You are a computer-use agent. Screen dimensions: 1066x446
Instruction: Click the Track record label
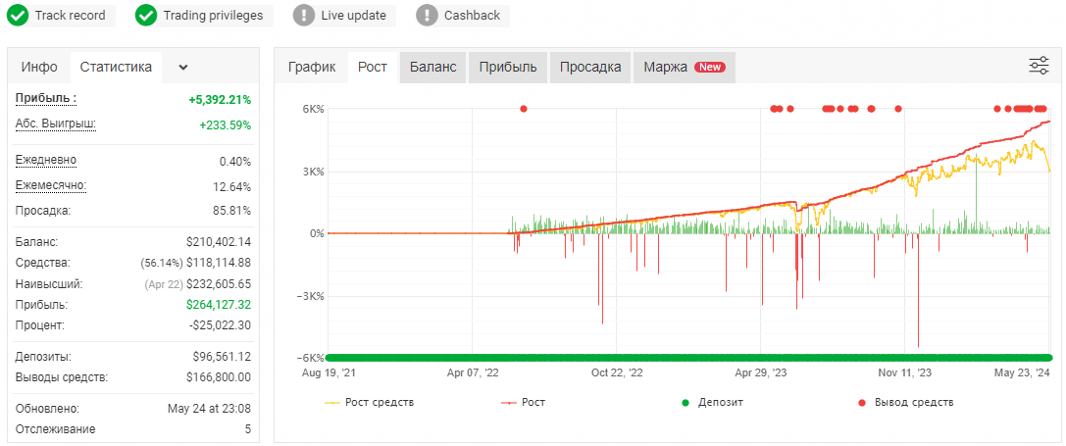pos(70,15)
